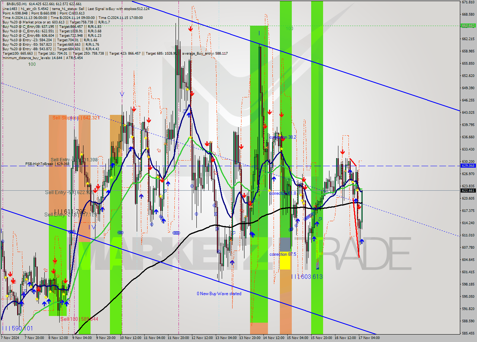Click the green 665.663 target price tag
The image size is (477, 342).
(468, 26)
